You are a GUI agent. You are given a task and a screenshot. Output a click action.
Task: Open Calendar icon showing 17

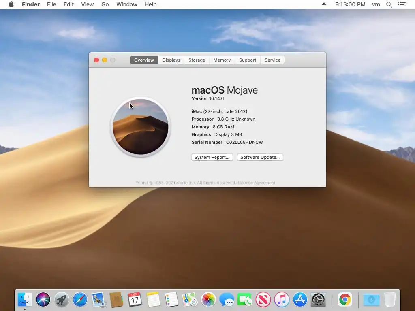(135, 300)
